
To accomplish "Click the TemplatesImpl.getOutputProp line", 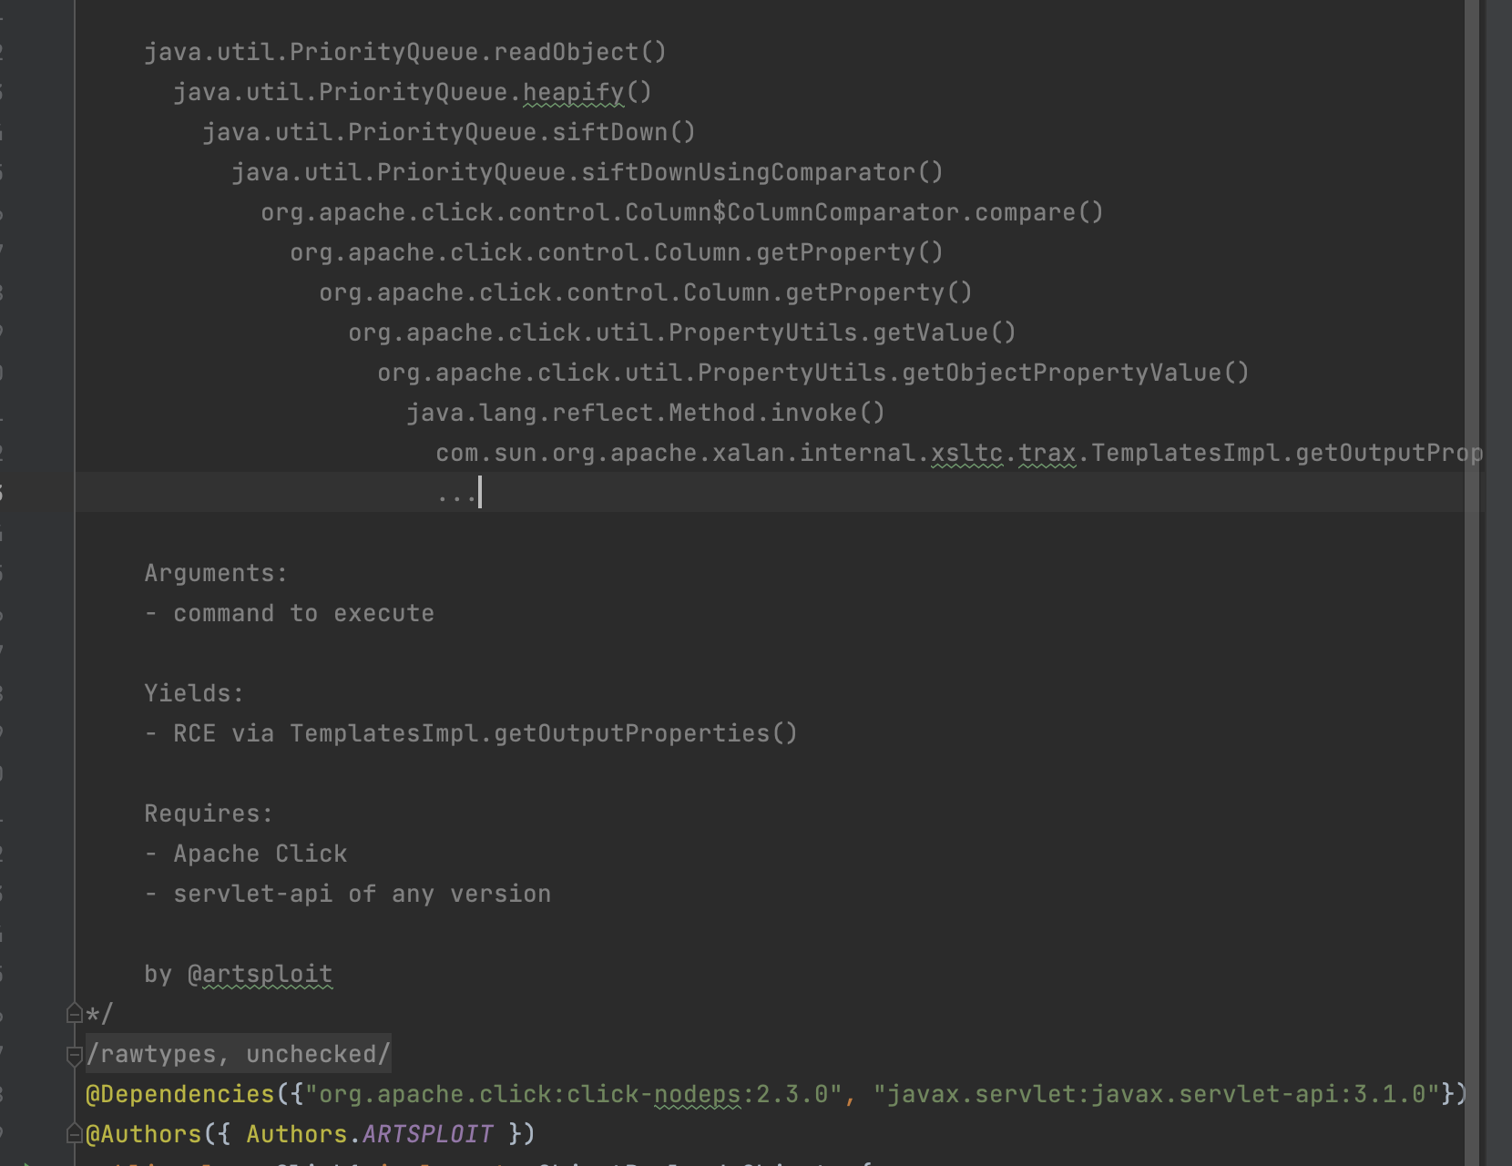I will pyautogui.click(x=959, y=453).
